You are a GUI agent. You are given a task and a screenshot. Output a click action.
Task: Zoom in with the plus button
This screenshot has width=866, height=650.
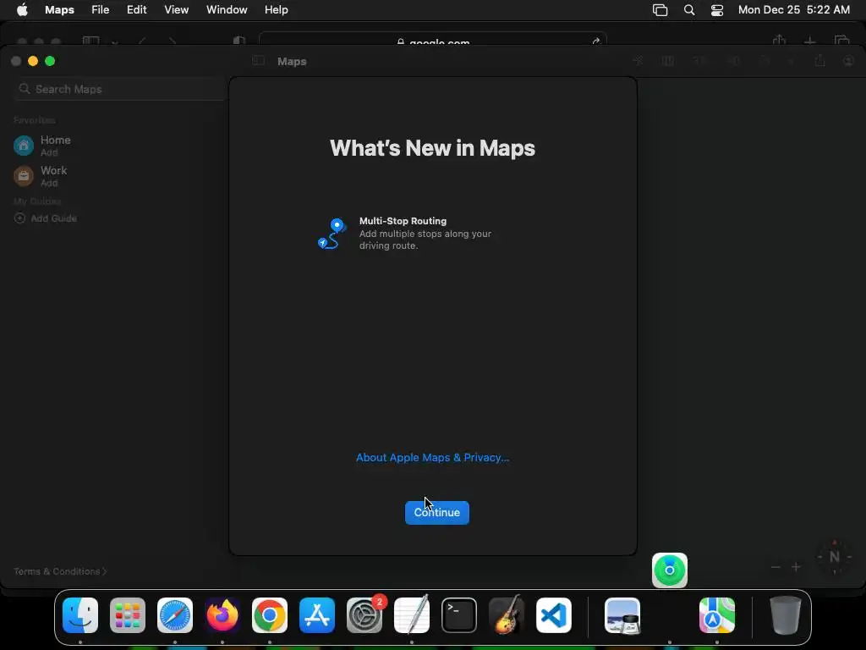pyautogui.click(x=796, y=567)
